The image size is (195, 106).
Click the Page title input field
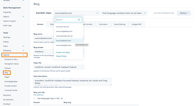[x=59, y=67]
